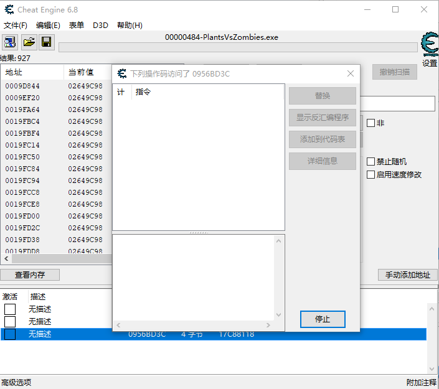439x389 pixels.
Task: Click the 添加到代码表 button
Action: (323, 139)
